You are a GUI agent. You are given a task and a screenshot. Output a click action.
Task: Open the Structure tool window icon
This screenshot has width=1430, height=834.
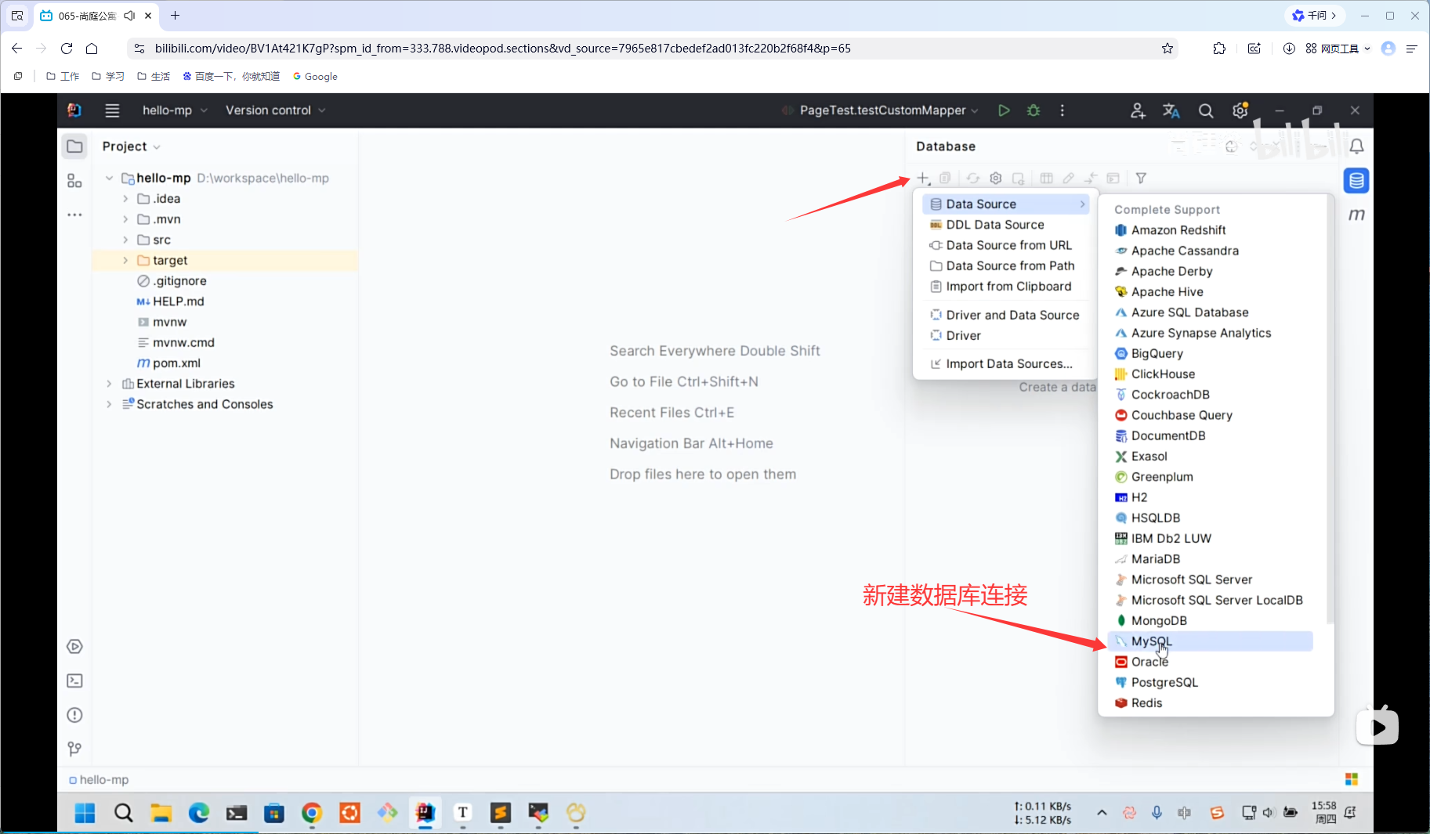[74, 181]
